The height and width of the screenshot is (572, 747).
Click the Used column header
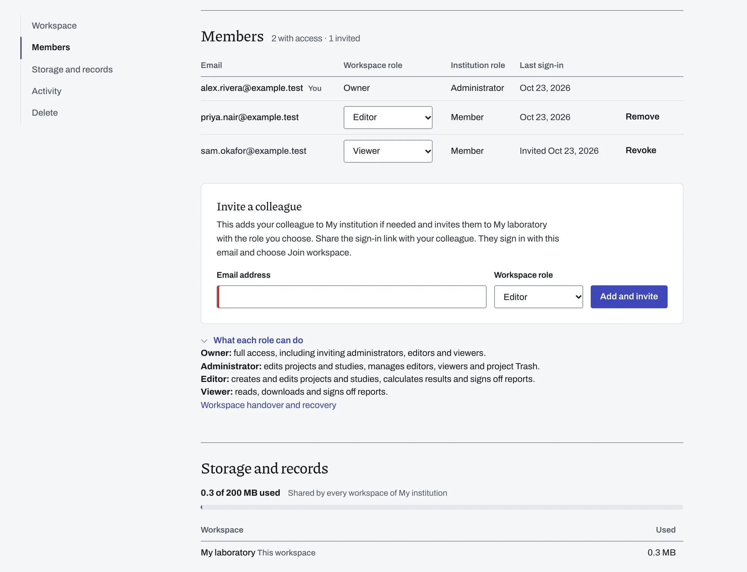click(x=666, y=530)
